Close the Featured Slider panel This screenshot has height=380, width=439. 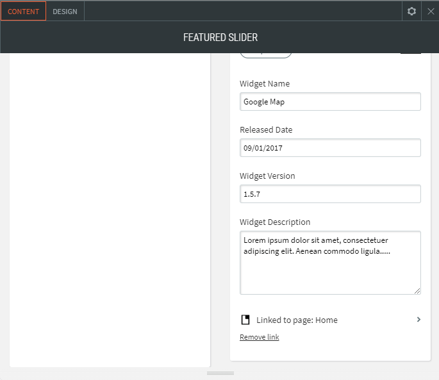[x=431, y=11]
